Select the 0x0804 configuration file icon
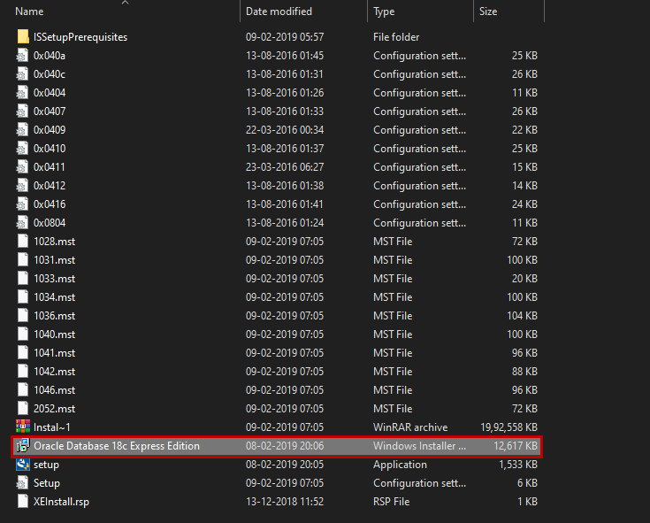Viewport: 650px width, 523px height. (23, 223)
